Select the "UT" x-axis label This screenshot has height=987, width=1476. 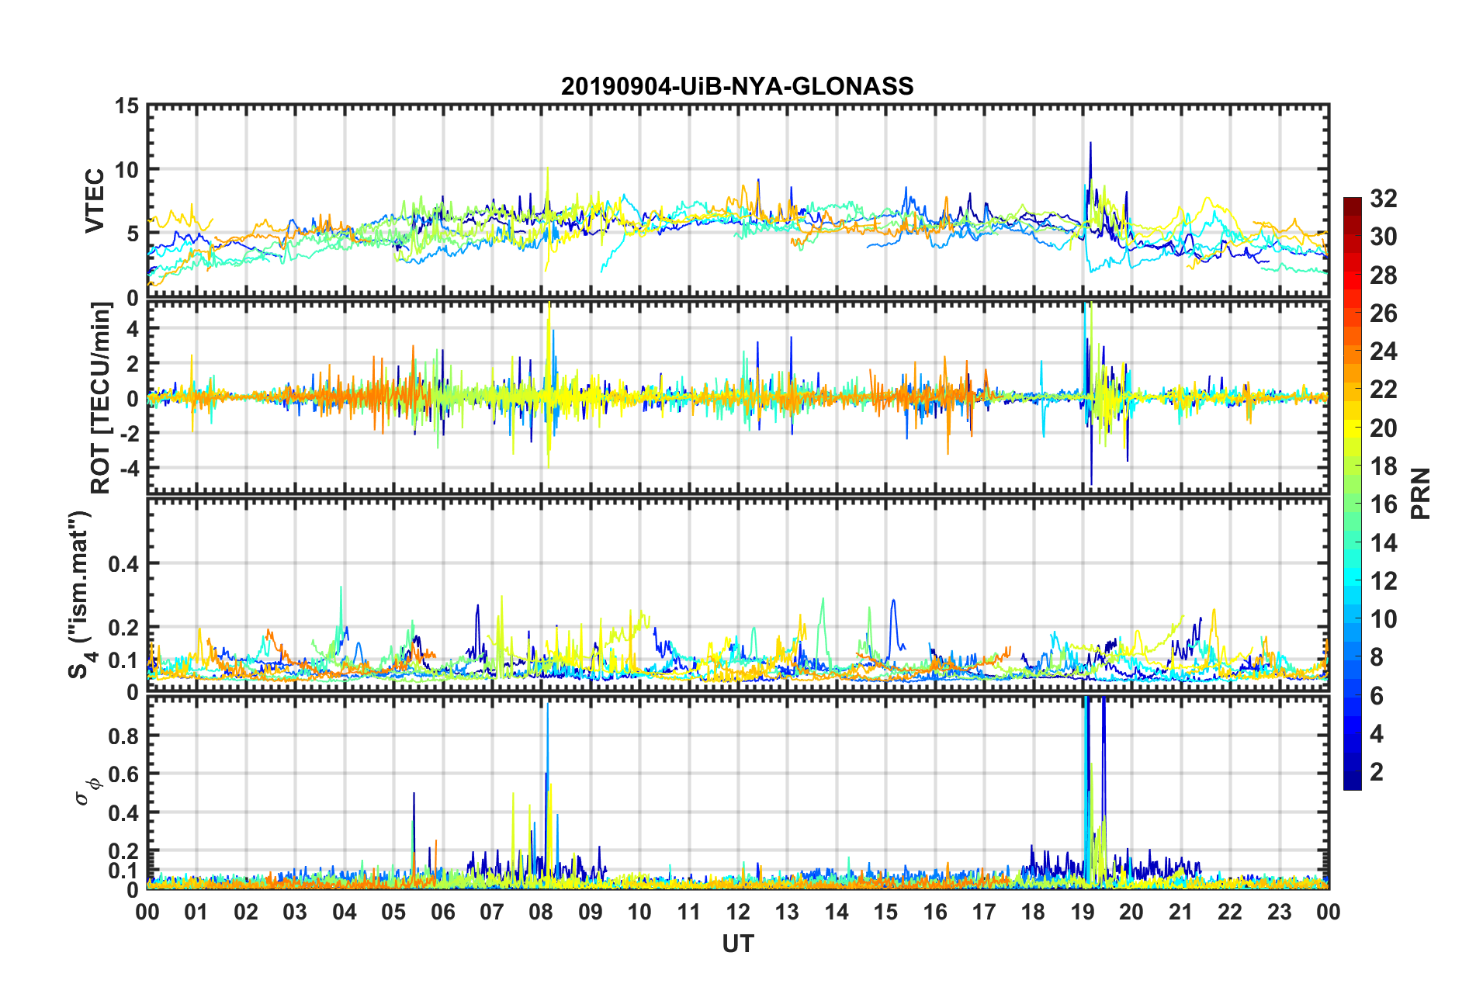point(738,944)
